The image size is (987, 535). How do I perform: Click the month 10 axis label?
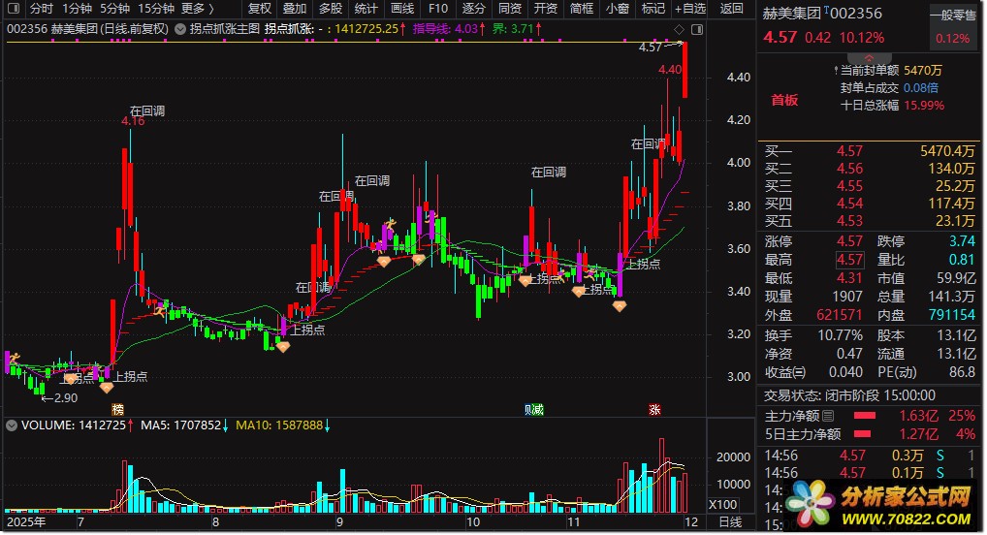[473, 522]
